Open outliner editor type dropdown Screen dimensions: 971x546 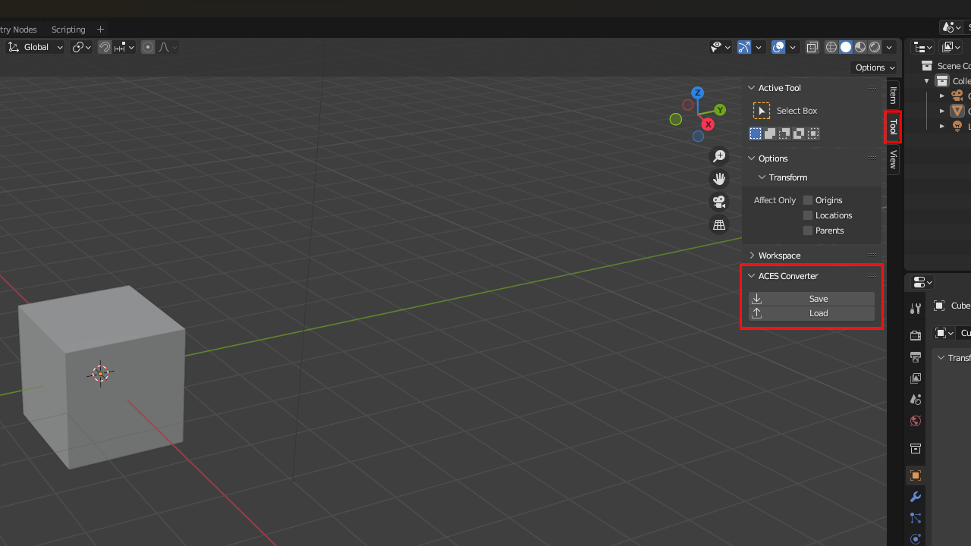pos(922,47)
